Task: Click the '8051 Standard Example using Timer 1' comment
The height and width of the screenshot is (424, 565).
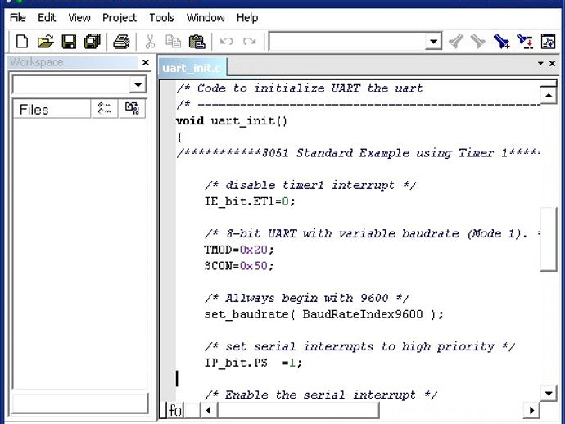Action: pyautogui.click(x=358, y=153)
